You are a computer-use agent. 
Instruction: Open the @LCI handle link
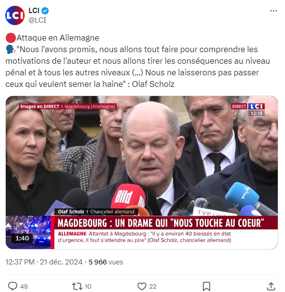coord(38,20)
